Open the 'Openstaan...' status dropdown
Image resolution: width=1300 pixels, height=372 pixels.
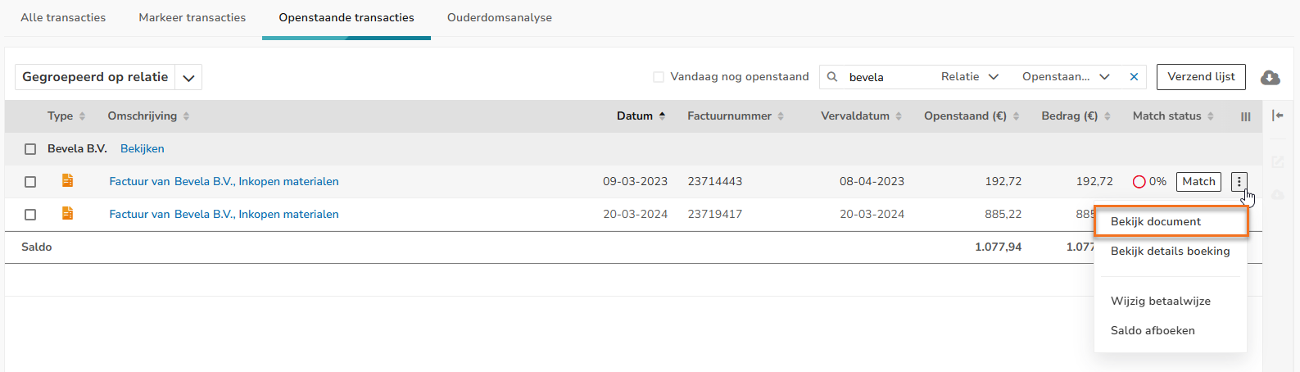[x=1065, y=77]
